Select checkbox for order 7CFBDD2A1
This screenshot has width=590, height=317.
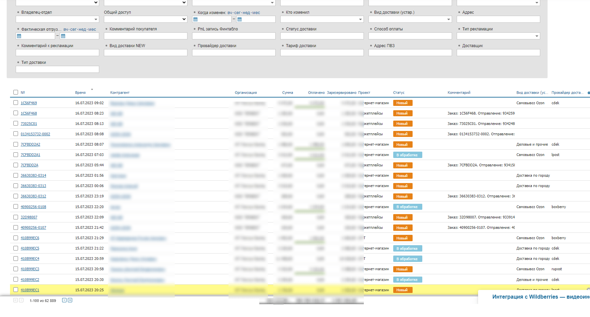point(16,154)
